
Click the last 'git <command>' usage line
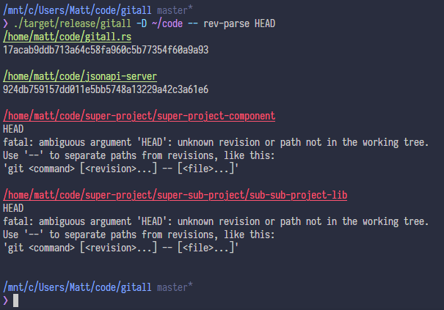121,248
